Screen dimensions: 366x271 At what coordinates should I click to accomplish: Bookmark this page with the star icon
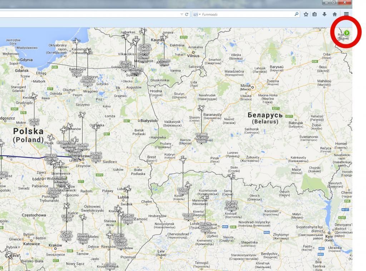[x=306, y=14]
